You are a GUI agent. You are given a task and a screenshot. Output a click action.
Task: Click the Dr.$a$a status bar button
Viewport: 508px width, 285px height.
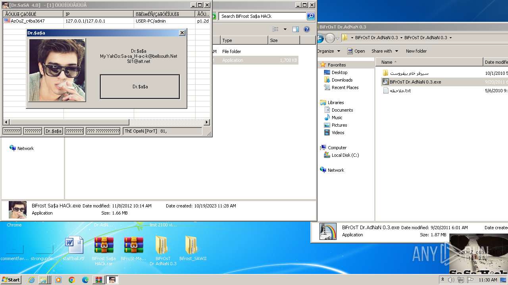point(54,131)
